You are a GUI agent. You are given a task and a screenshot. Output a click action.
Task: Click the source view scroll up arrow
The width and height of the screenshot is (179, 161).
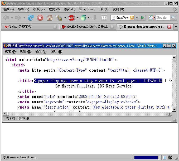(174, 57)
